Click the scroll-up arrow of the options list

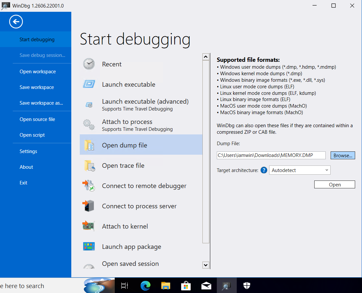(x=206, y=57)
